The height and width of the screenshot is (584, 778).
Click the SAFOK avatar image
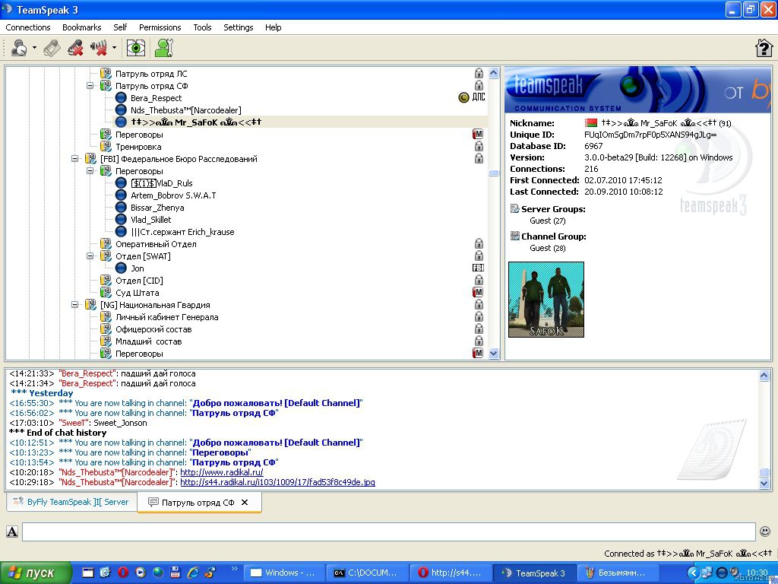[x=546, y=300]
